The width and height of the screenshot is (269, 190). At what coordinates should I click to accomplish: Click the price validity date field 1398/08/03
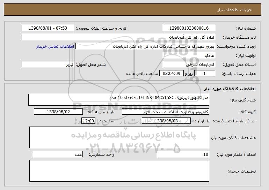point(166,121)
